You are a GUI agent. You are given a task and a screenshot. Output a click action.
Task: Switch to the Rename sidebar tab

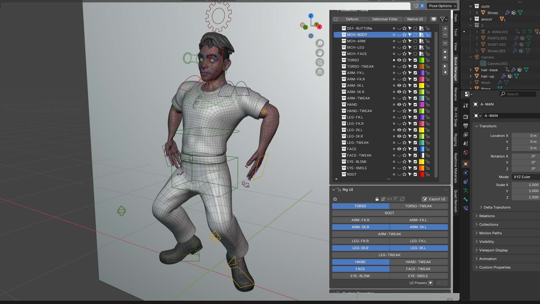(x=456, y=94)
